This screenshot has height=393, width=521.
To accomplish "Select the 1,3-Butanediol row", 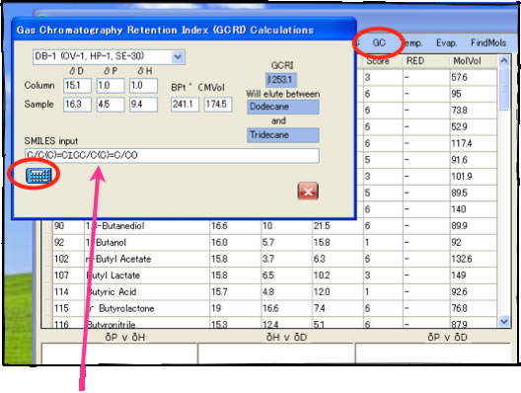I will coord(274,226).
